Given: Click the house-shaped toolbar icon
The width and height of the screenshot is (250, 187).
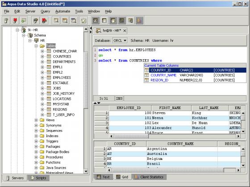Looking at the screenshot, I should tap(84, 20).
